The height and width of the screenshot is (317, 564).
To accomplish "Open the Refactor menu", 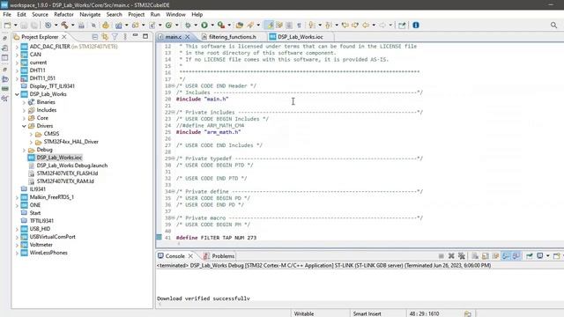I will [x=63, y=14].
